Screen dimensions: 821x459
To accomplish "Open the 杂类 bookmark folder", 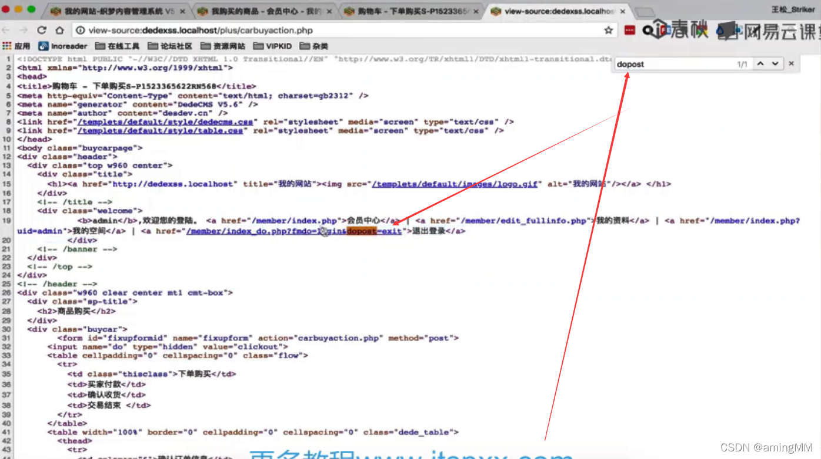I will click(x=314, y=46).
